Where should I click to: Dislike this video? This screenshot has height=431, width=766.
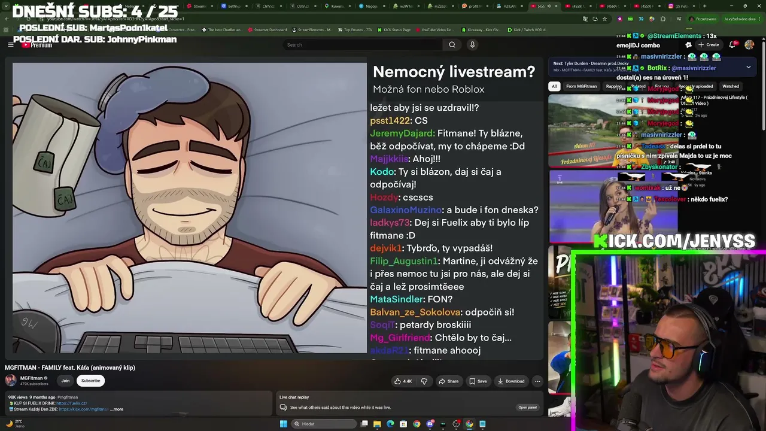click(x=424, y=381)
